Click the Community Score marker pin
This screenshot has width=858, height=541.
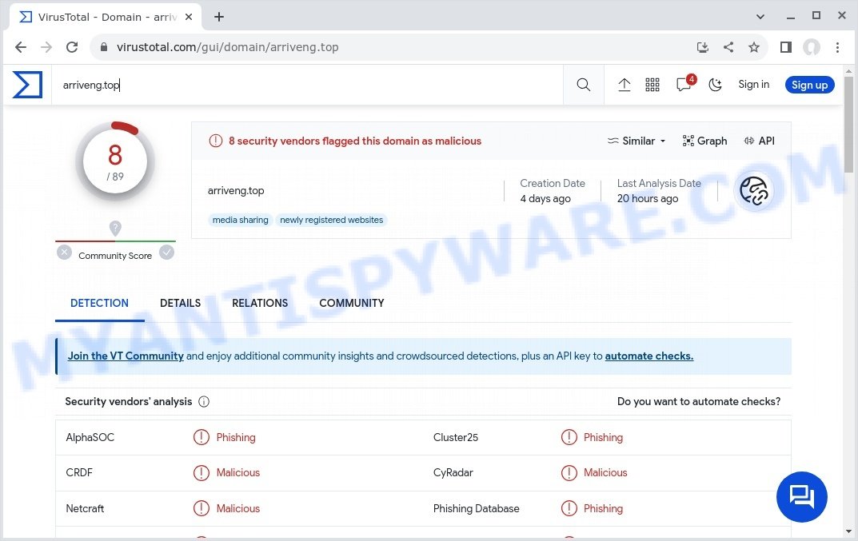[115, 228]
